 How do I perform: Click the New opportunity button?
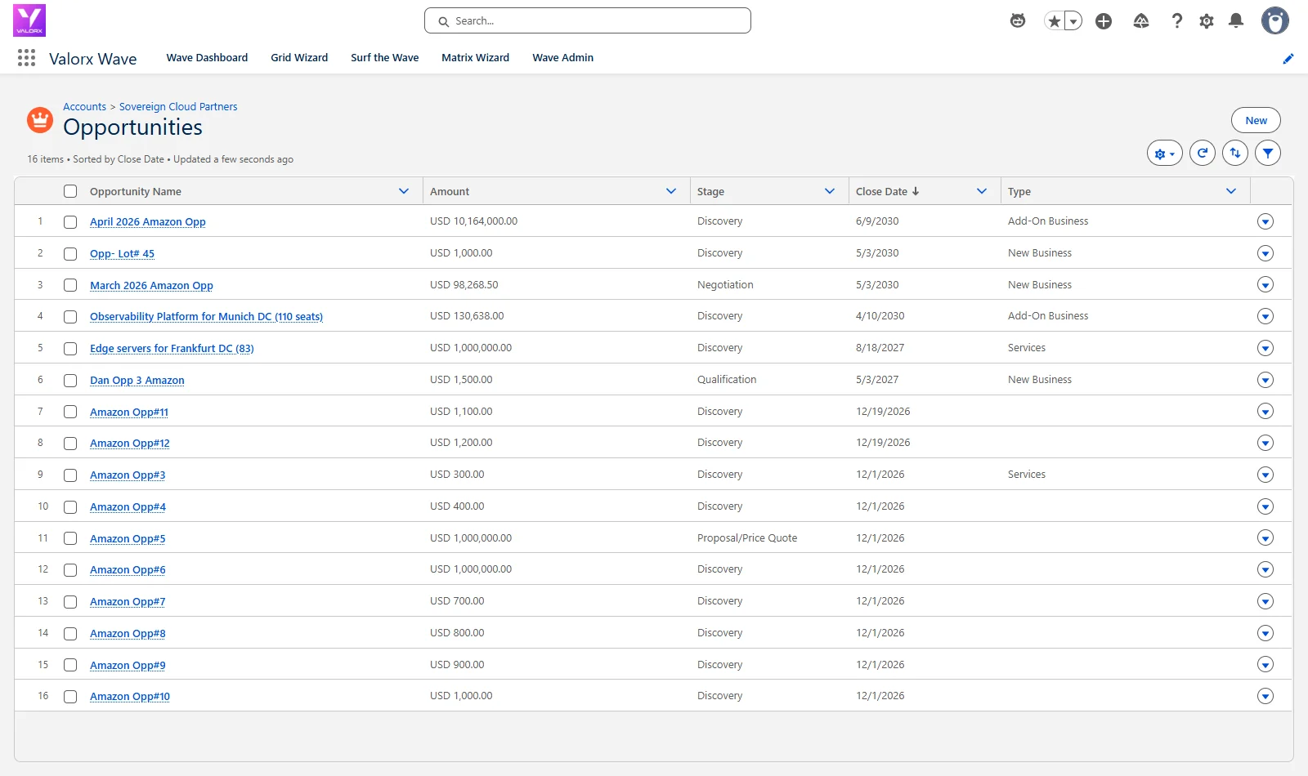pos(1256,120)
